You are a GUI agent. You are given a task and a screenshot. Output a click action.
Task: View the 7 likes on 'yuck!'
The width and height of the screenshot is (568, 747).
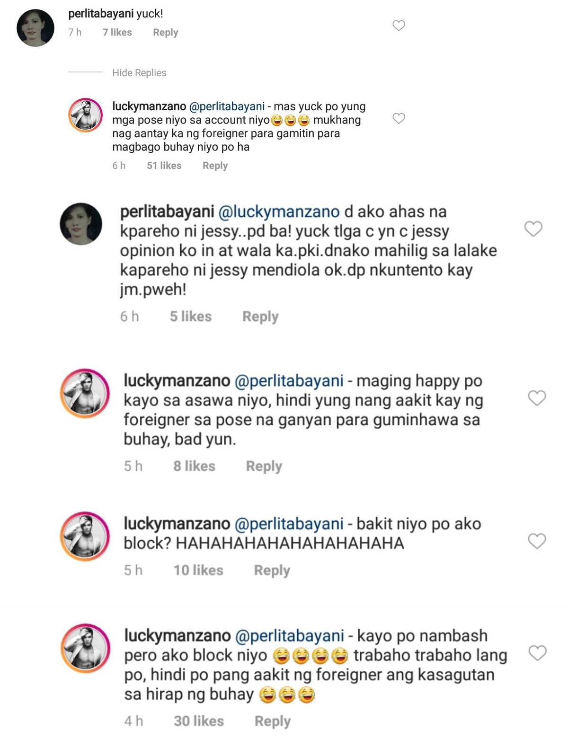click(x=117, y=33)
